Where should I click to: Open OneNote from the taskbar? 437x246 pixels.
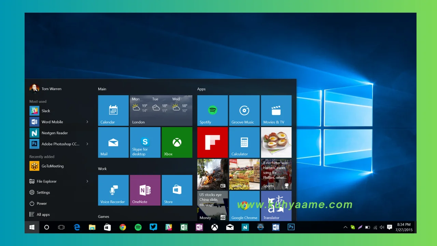pos(199,227)
